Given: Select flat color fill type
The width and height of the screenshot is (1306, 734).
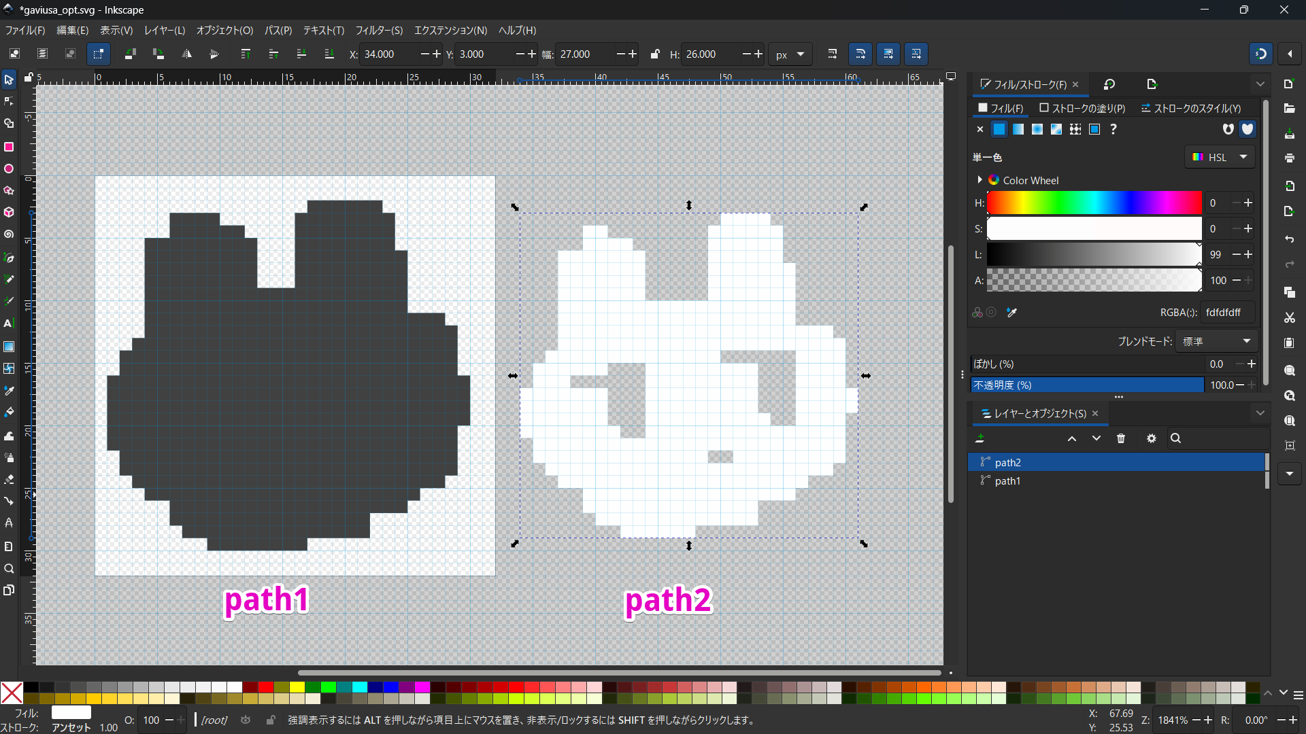Looking at the screenshot, I should [999, 129].
